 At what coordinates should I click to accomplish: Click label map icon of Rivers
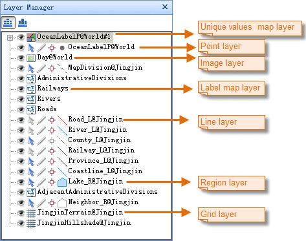pos(31,100)
